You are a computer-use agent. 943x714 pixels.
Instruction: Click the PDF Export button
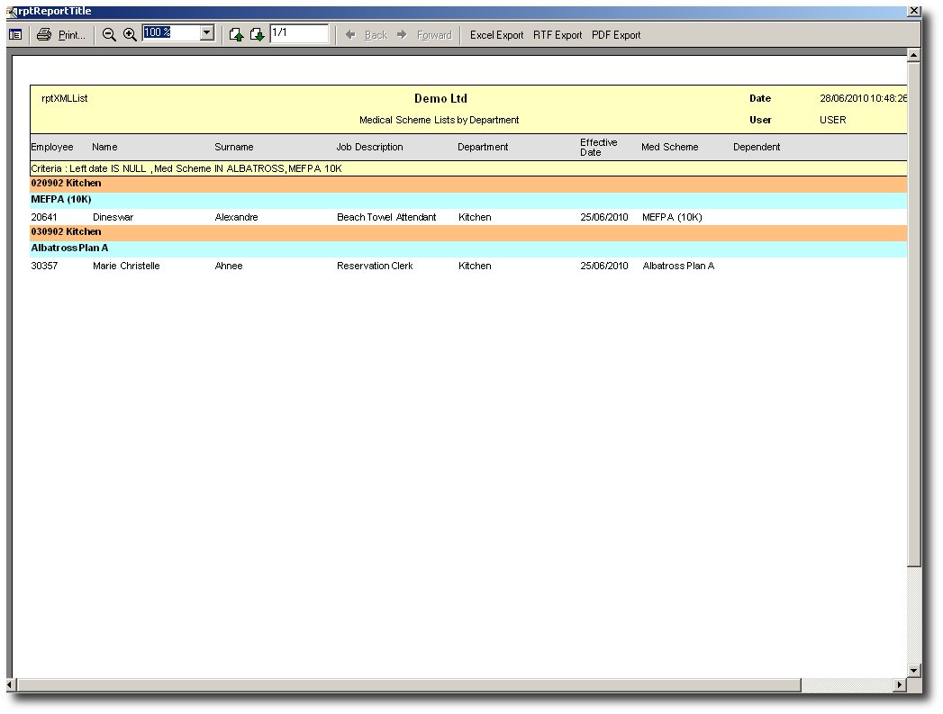coord(616,35)
